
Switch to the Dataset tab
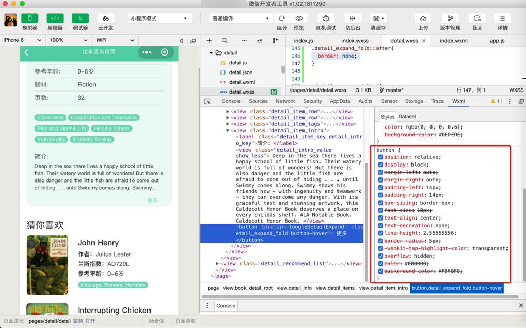pos(407,117)
